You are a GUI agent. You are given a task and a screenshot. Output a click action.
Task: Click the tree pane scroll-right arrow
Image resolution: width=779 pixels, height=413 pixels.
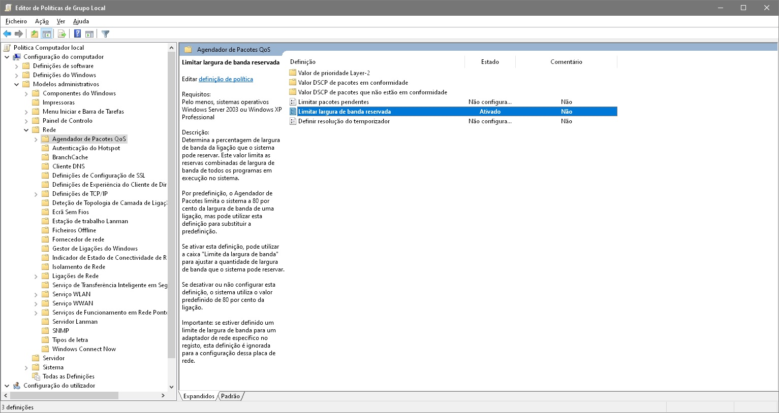[x=163, y=395]
